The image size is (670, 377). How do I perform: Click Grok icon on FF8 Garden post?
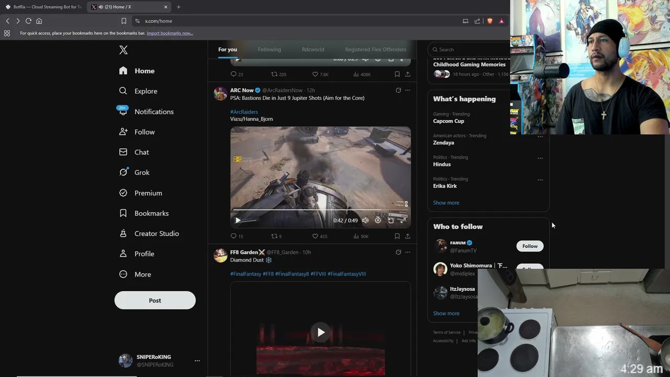(398, 252)
